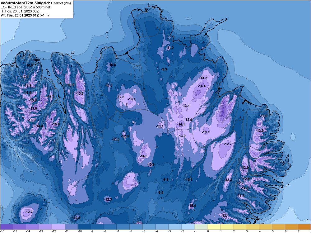Image resolution: width=311 pixels, height=233 pixels.
Task: Click the temperature value -12.5 on the map
Action: [x=108, y=199]
